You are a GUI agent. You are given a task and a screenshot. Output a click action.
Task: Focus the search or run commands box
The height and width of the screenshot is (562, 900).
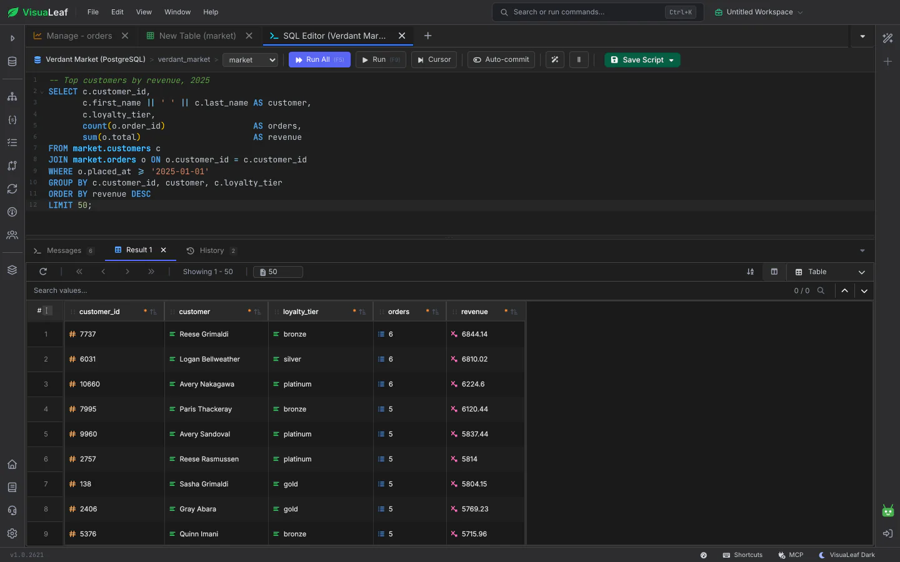pyautogui.click(x=598, y=12)
